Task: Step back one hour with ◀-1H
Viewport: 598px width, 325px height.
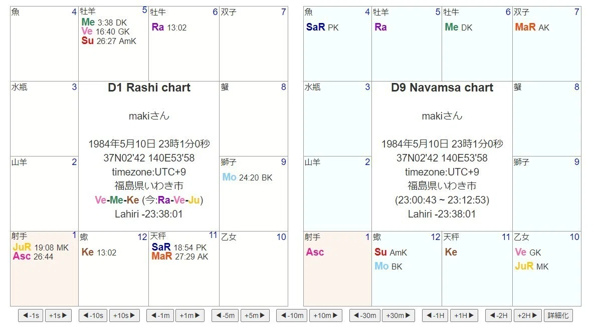Action: click(x=435, y=315)
